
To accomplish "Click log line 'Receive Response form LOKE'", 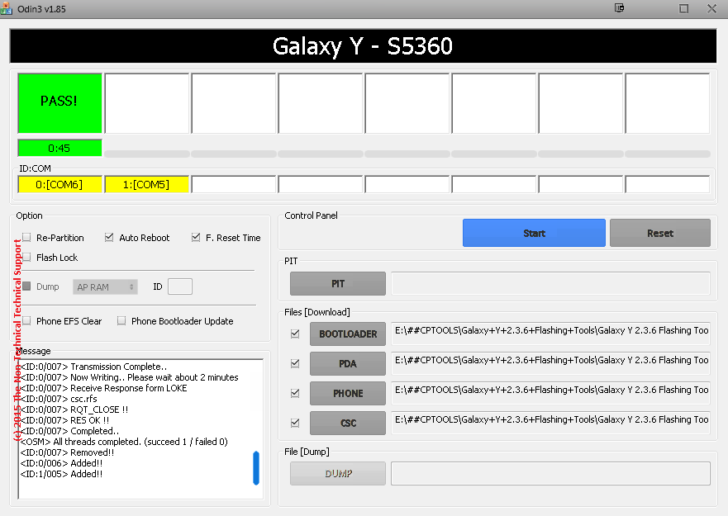I will click(x=104, y=388).
